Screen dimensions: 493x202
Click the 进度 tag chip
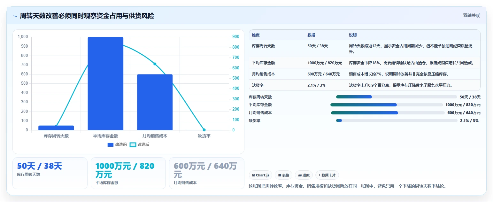coord(304,175)
